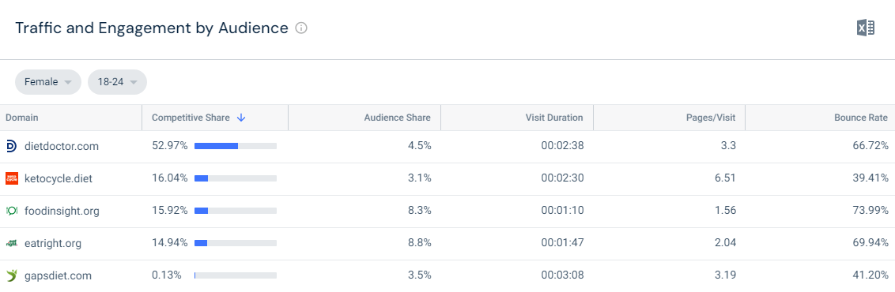Select the 16.04% competitive share value
This screenshot has width=895, height=292.
(169, 178)
